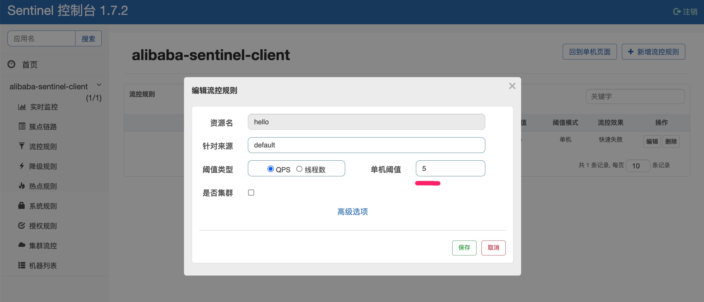Open 系统规则 menu item
Screen dimensions: 704x302
[43, 206]
